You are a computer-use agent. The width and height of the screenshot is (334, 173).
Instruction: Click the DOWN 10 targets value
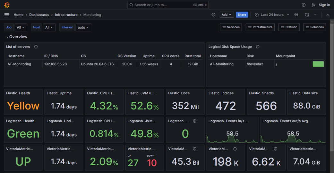click(152, 163)
